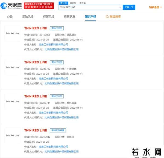The image size is (164, 158).
Task: Open agency 北京品源知识产权 link in 57190905 entry
Action: click(61, 49)
